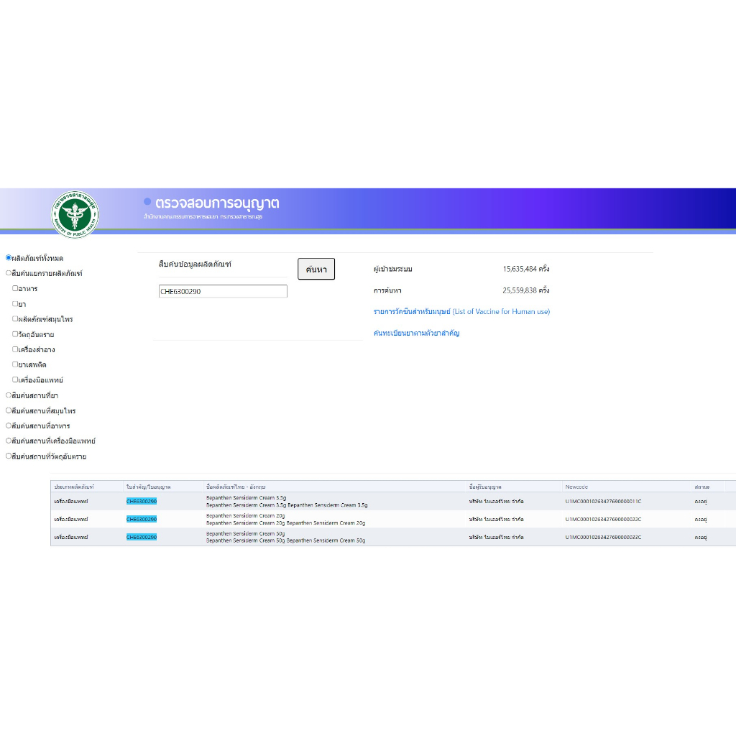Open the List of Vaccine for Human use link
Viewport: 736px width, 736px height.
(461, 311)
